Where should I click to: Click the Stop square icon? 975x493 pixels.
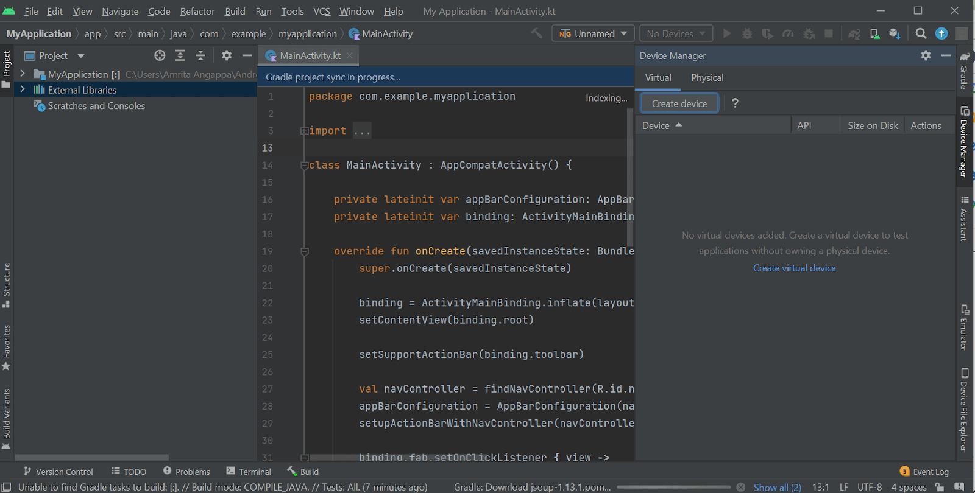[x=829, y=33]
